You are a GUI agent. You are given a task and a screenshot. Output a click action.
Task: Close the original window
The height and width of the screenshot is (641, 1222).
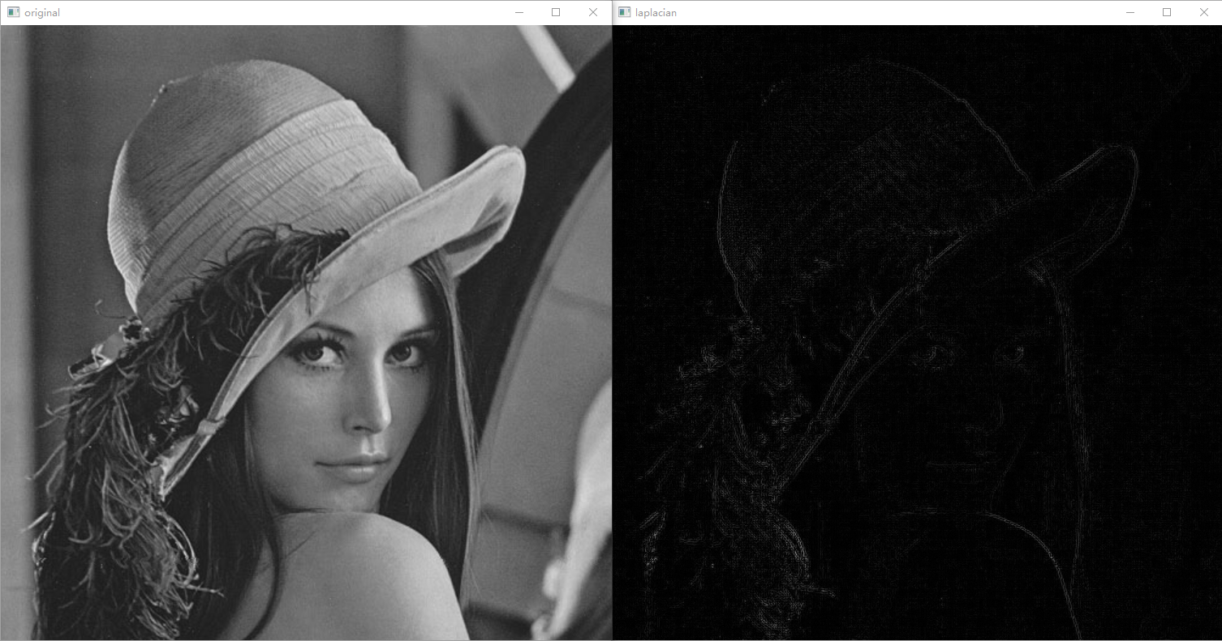click(x=593, y=12)
